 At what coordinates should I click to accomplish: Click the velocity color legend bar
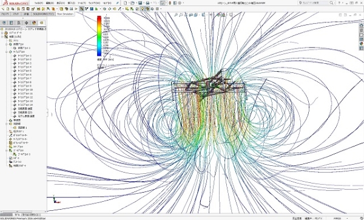99,36
